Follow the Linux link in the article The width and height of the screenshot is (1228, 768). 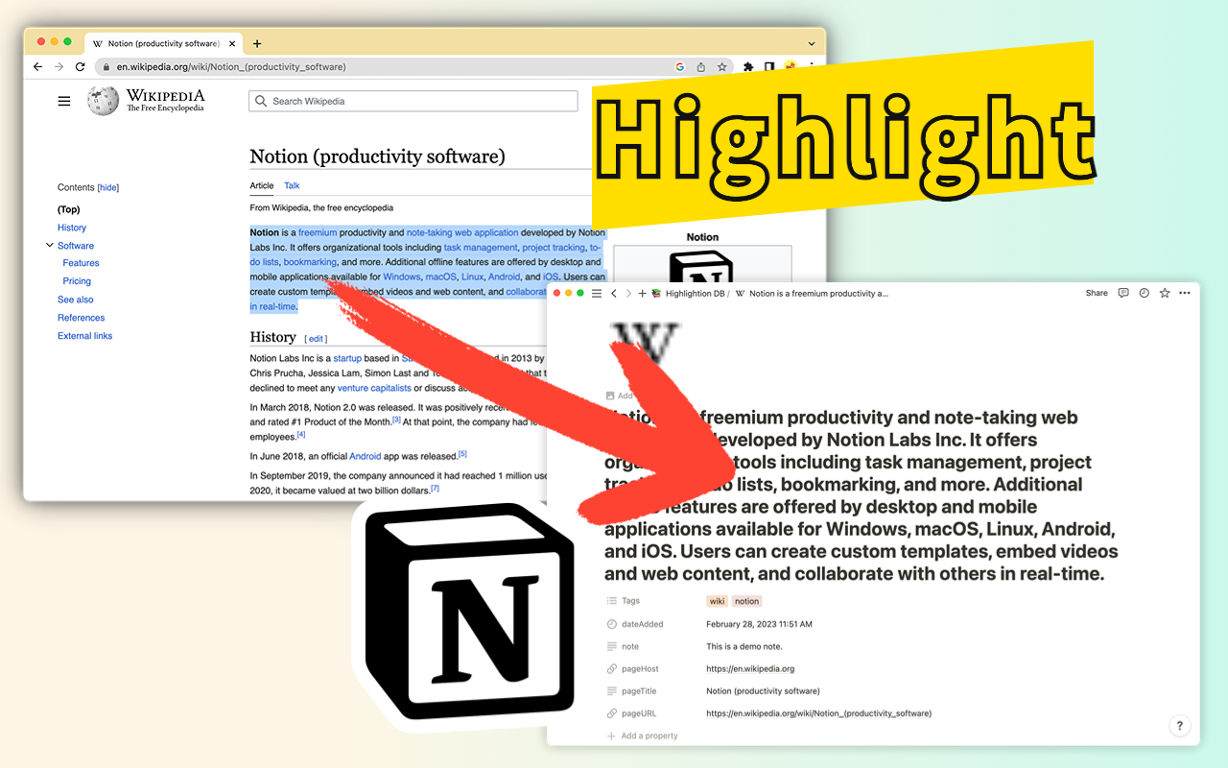point(473,277)
